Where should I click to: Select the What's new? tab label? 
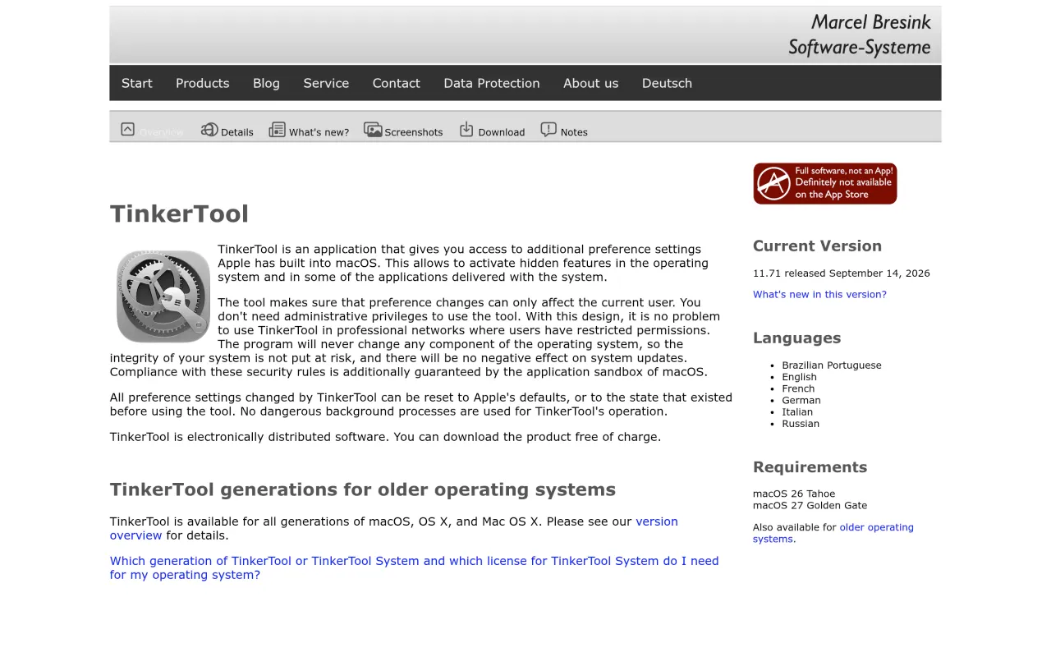tap(319, 132)
